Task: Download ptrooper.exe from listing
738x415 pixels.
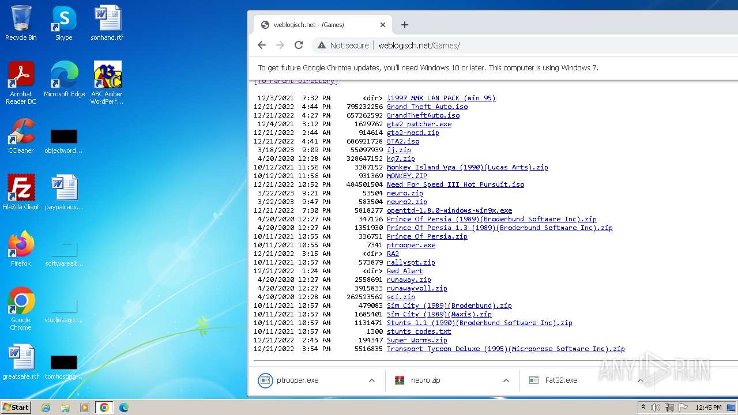Action: point(411,245)
